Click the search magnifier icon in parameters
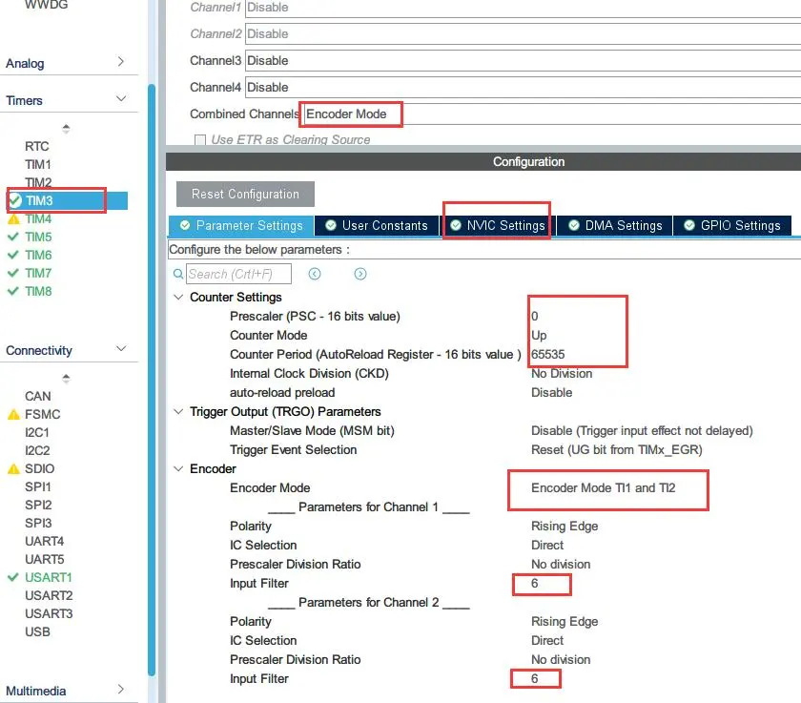801x703 pixels. tap(177, 274)
